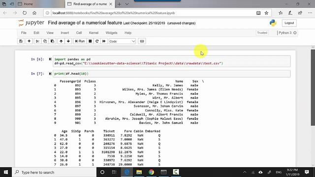Close the Find average of a nume tab
315x177 pixels.
[x=111, y=4]
